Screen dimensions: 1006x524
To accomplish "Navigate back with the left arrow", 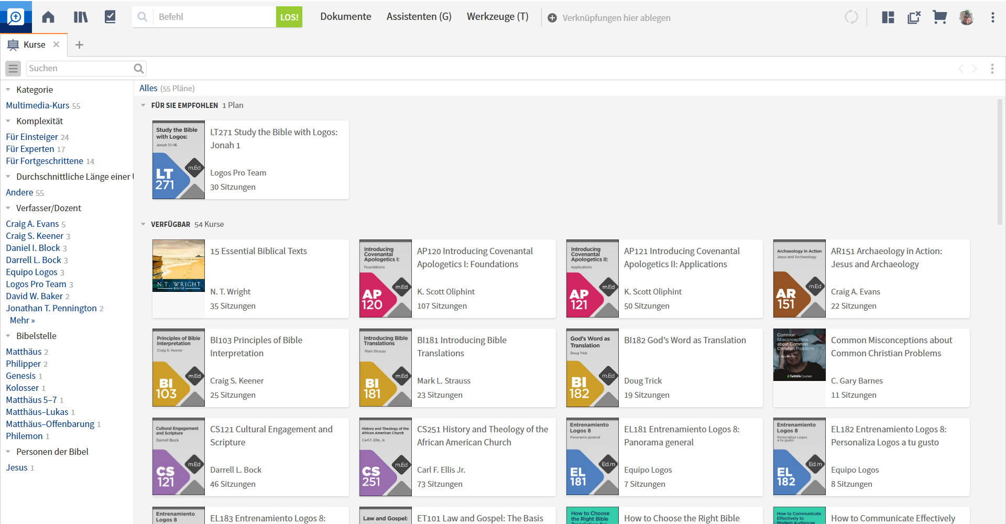I will coord(961,69).
